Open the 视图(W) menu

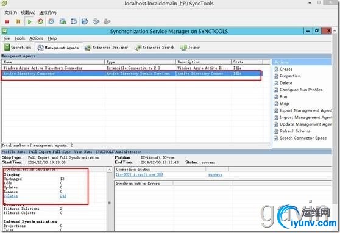pyautogui.click(x=28, y=13)
